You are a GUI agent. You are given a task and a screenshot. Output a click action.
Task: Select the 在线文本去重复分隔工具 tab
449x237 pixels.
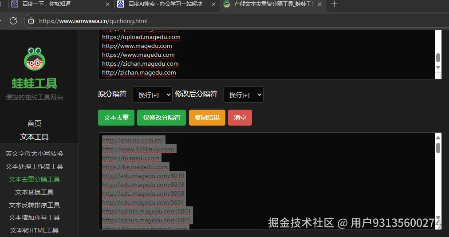(273, 4)
